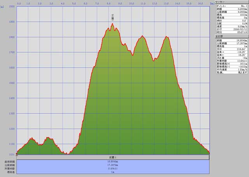Click the 直線距離 16.804km row below the chart

(x=113, y=162)
